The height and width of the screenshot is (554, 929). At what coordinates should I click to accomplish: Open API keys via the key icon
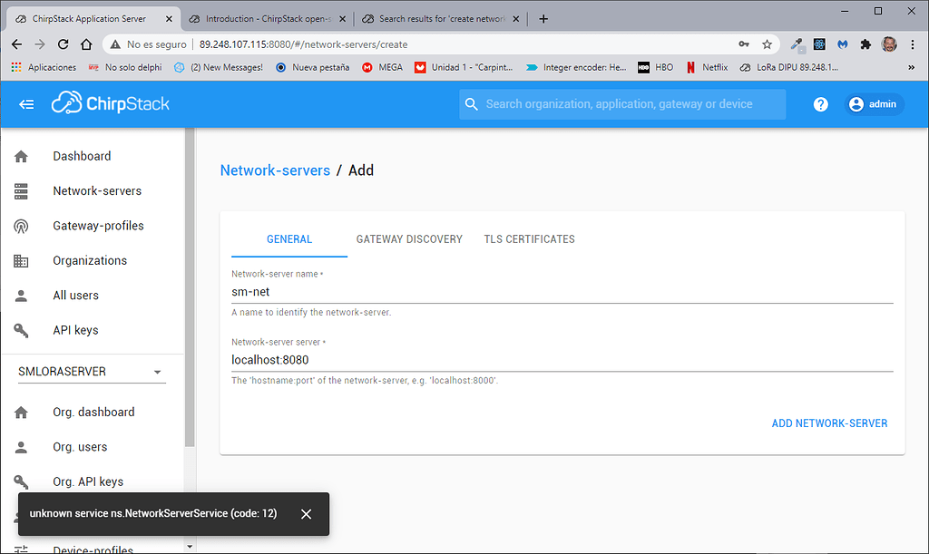point(21,329)
